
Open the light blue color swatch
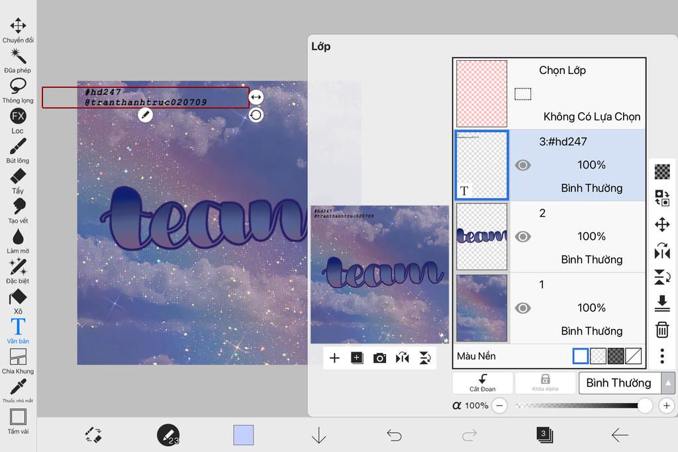click(x=244, y=435)
